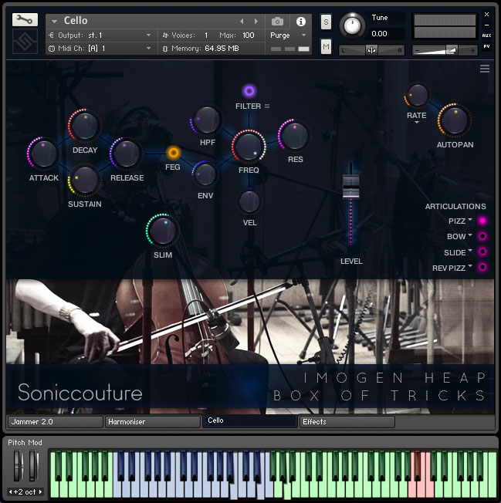
Task: Enable the REV PIZZ articulation LED
Action: (483, 268)
